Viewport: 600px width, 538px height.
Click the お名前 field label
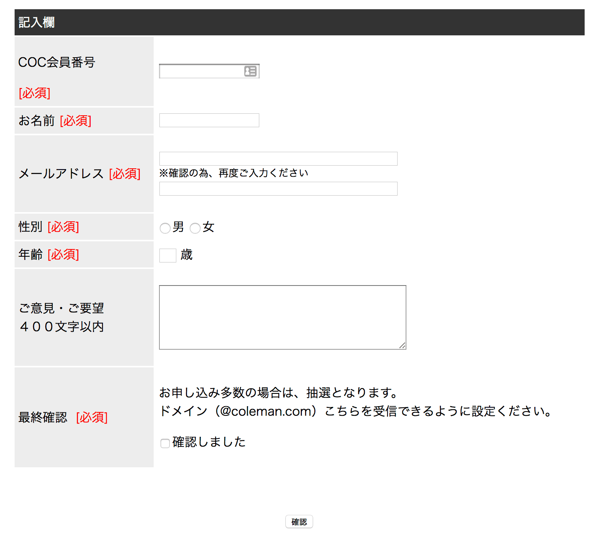(x=37, y=121)
